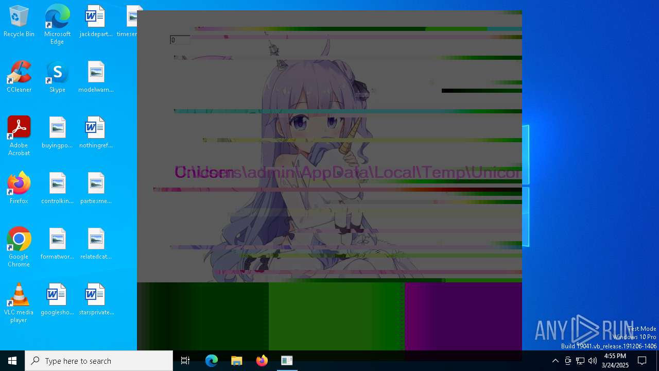Open CCleaner desktop shortcut
The width and height of the screenshot is (659, 371).
click(x=19, y=77)
